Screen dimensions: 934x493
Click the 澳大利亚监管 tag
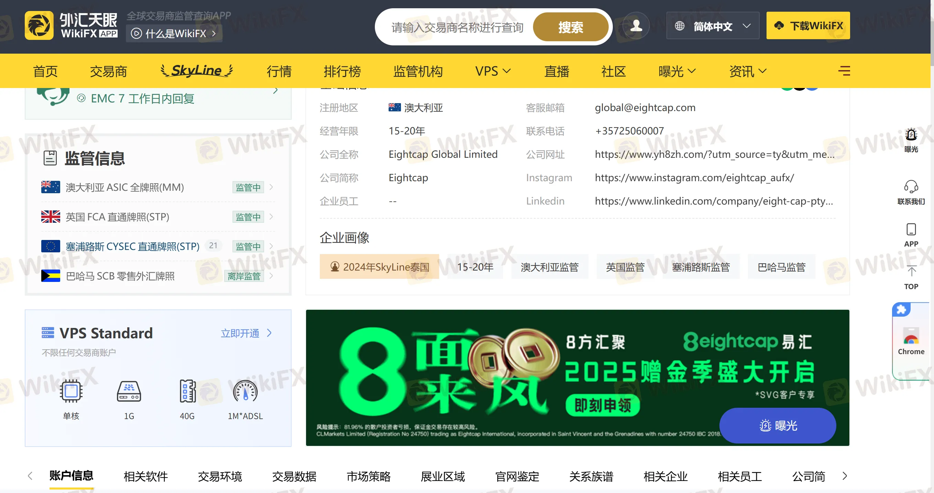(x=549, y=267)
